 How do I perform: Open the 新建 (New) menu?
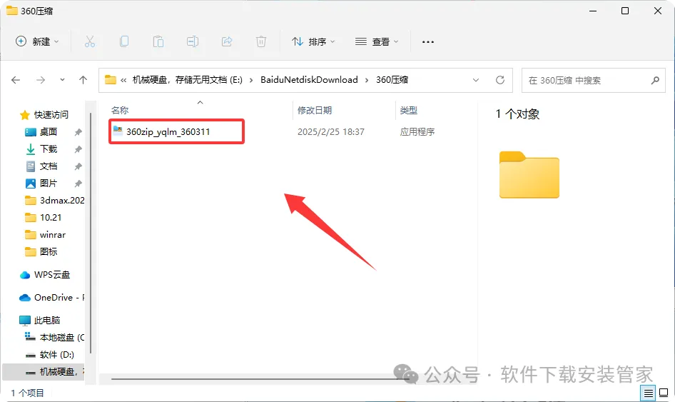[37, 41]
